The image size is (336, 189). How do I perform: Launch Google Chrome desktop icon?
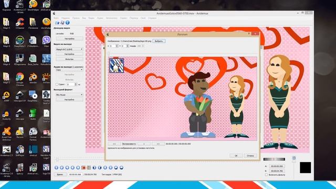pos(20,79)
